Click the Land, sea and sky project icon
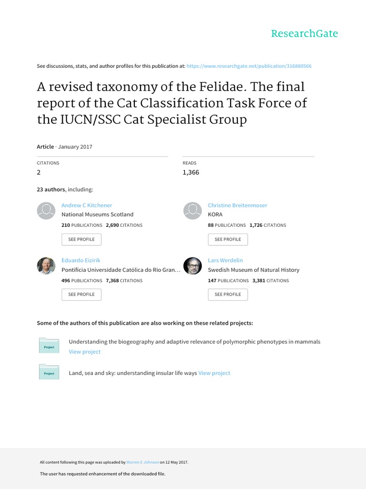This screenshot has width=366, height=489. [49, 372]
